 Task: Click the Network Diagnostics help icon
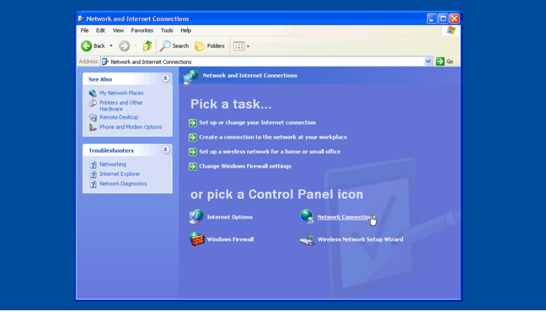[x=93, y=184]
